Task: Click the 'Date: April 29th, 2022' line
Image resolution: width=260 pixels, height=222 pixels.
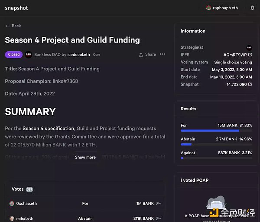Action: click(x=30, y=94)
